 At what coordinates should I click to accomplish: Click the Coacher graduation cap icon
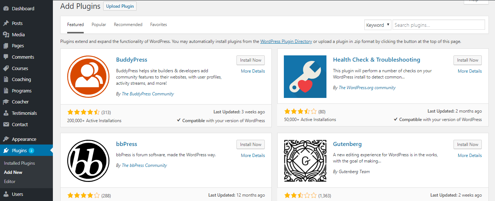coord(6,102)
